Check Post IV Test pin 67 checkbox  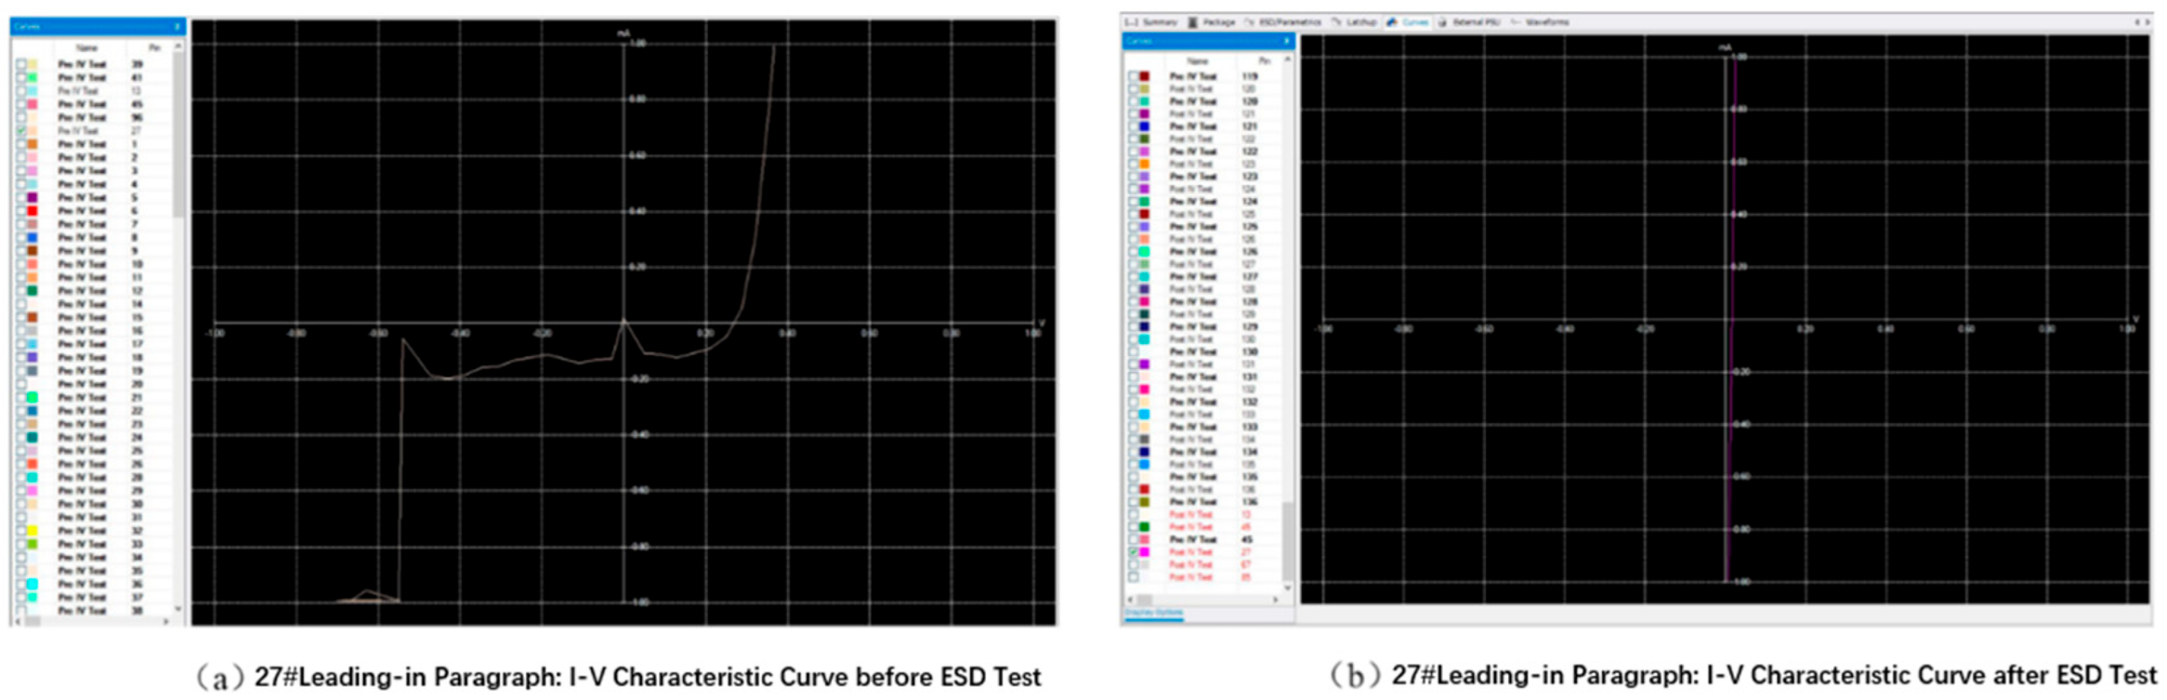pos(1133,565)
